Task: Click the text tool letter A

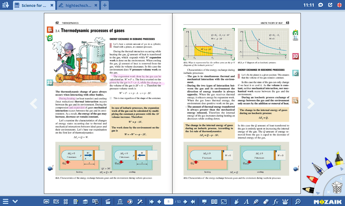Action: (247, 202)
